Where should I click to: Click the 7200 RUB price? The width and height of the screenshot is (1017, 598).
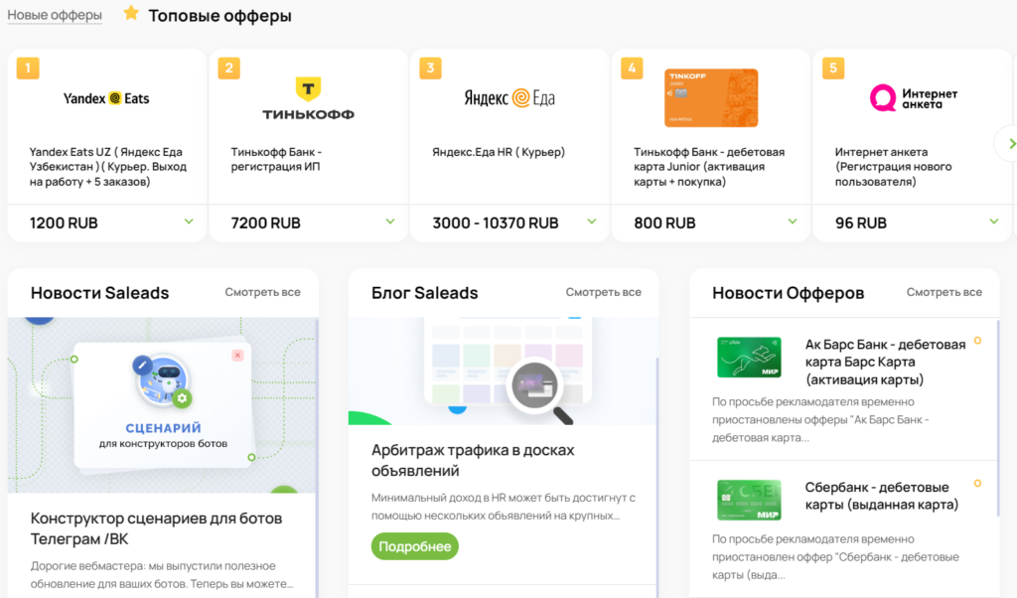click(265, 224)
